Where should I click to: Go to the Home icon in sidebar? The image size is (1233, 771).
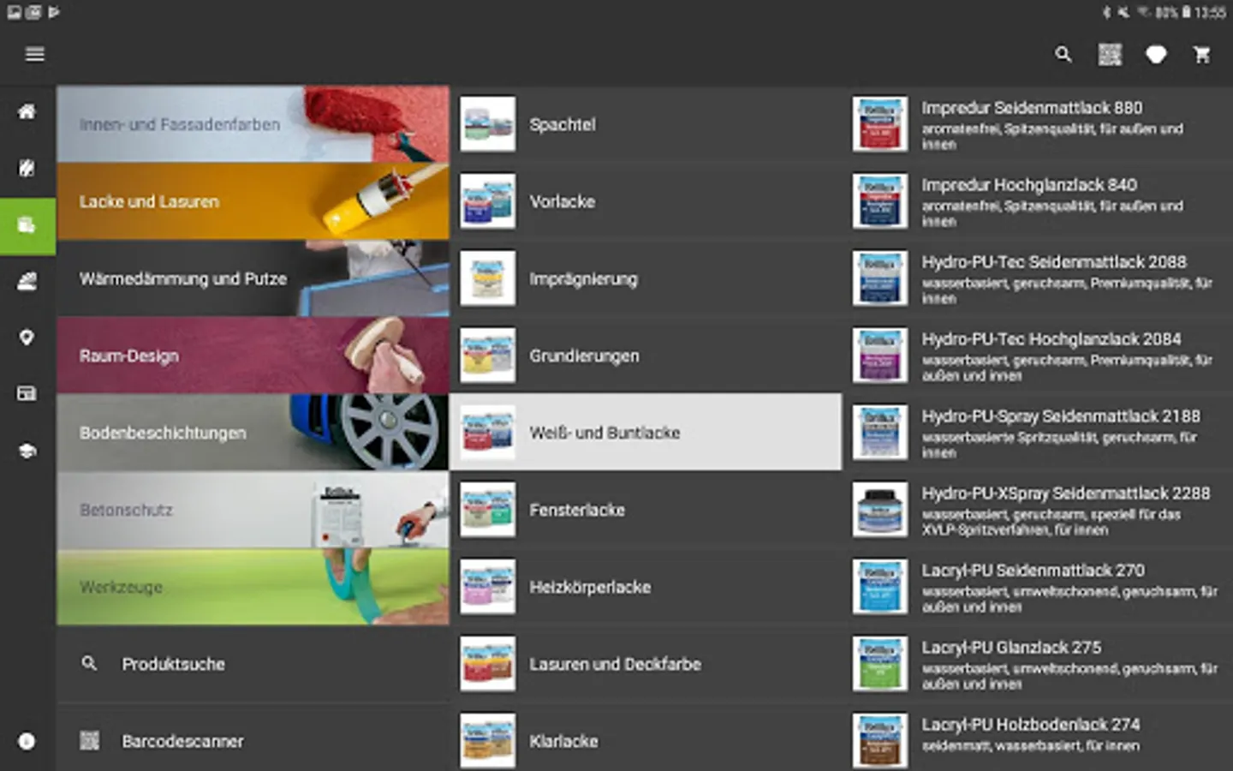coord(27,111)
